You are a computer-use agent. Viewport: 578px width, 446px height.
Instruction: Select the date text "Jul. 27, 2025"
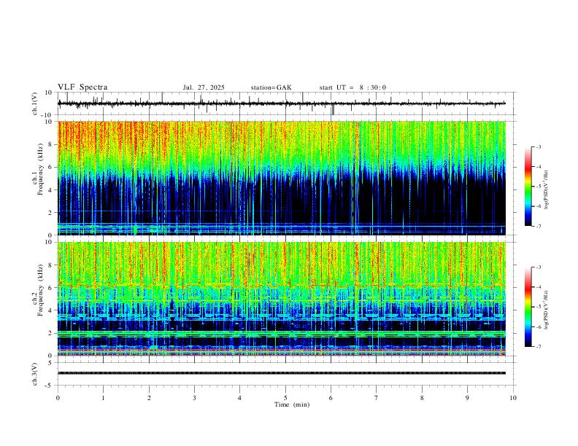(x=204, y=87)
